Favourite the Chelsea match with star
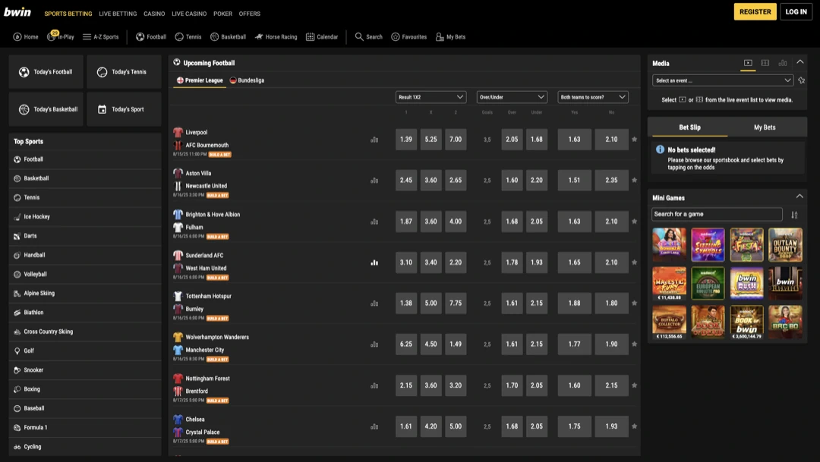This screenshot has width=820, height=462. 634,426
